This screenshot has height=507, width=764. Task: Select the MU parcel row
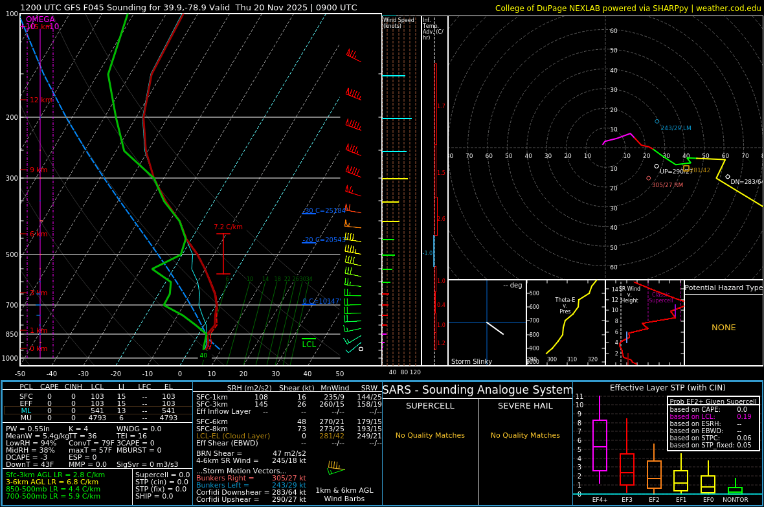point(97,418)
